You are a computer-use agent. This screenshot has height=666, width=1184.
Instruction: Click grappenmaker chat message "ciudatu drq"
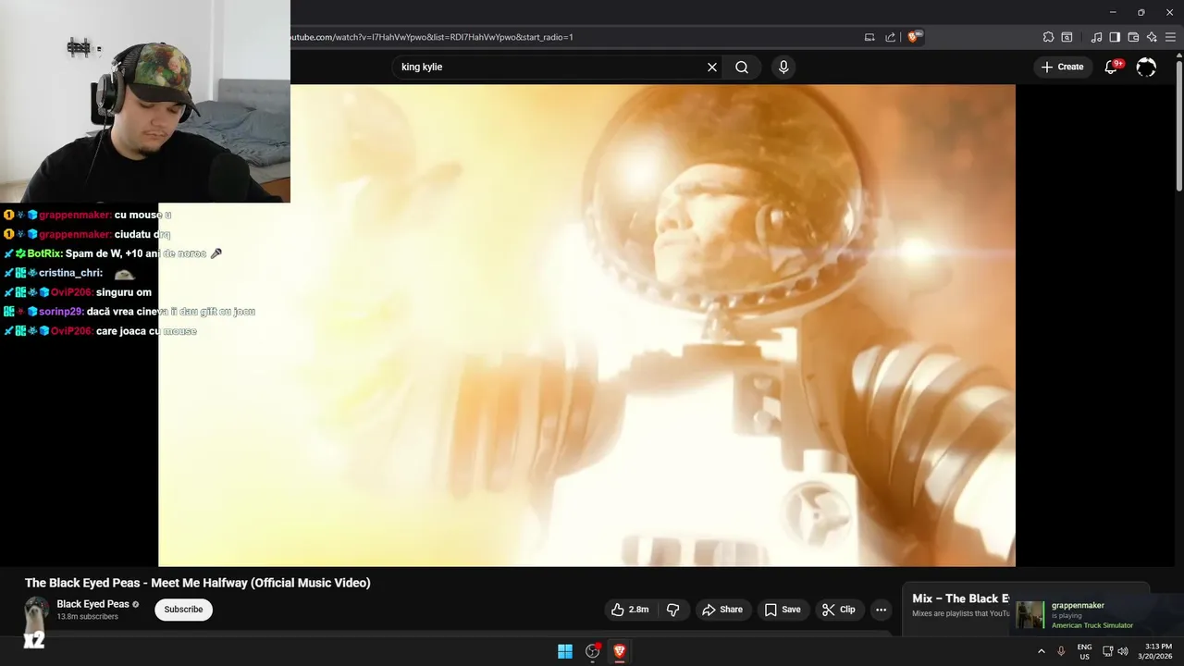(x=142, y=234)
